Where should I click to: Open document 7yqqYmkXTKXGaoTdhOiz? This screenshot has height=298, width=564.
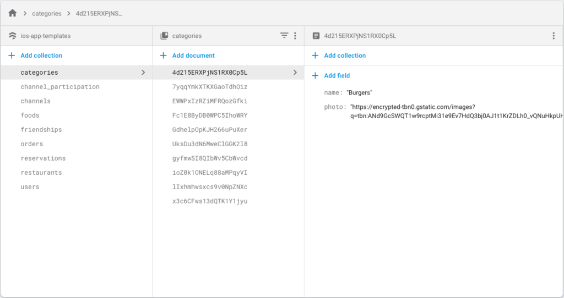210,87
